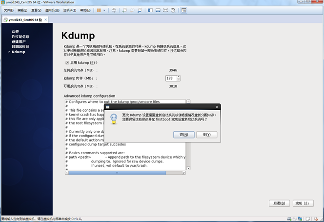
Task: Open the 选项卡(T) menu
Action: (x=70, y=10)
